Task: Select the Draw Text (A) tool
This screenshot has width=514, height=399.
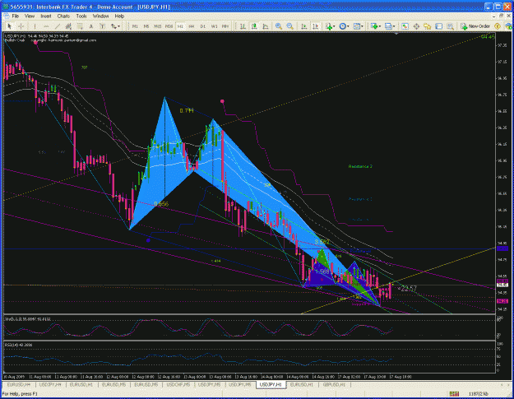Action: 91,26
